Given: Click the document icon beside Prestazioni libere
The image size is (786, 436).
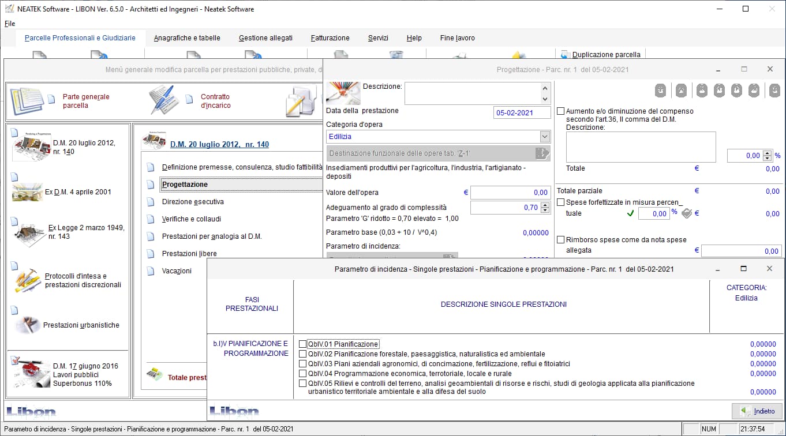Looking at the screenshot, I should [151, 254].
